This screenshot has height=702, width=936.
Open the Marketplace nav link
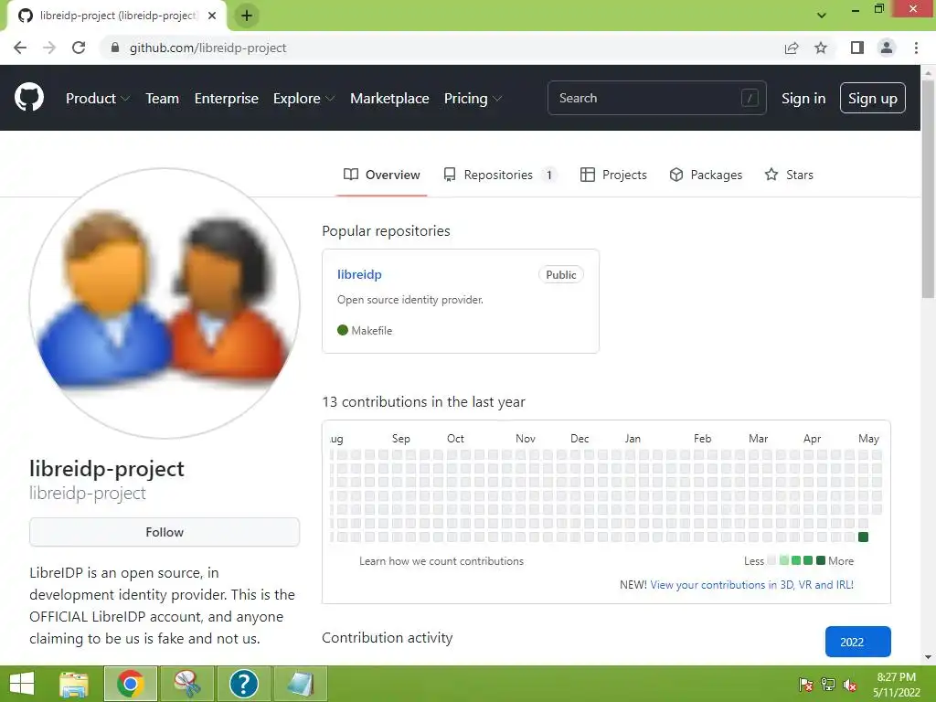[389, 99]
